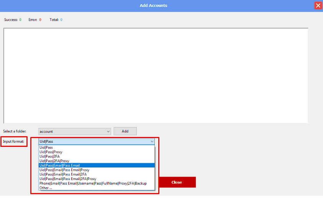The height and width of the screenshot is (198, 323).
Task: Open the Select a folder dropdown
Action: 74,132
